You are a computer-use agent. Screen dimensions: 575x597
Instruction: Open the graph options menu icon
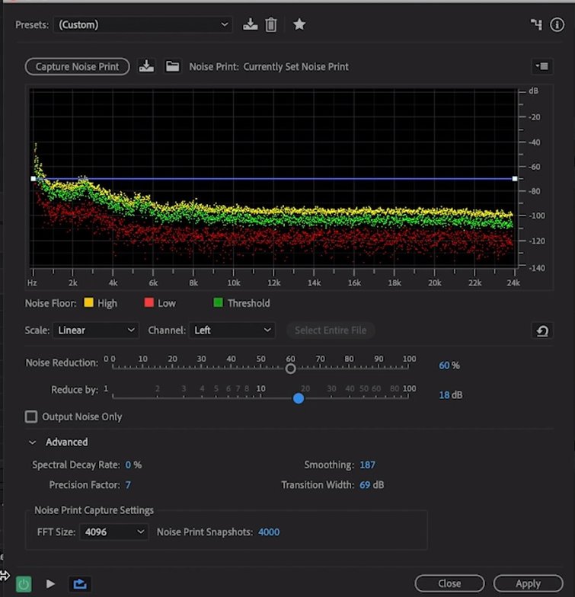pos(541,67)
